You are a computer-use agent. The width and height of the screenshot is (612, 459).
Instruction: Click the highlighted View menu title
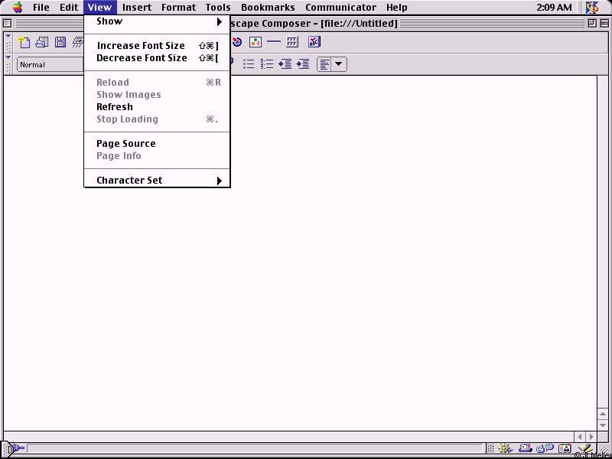pos(100,8)
